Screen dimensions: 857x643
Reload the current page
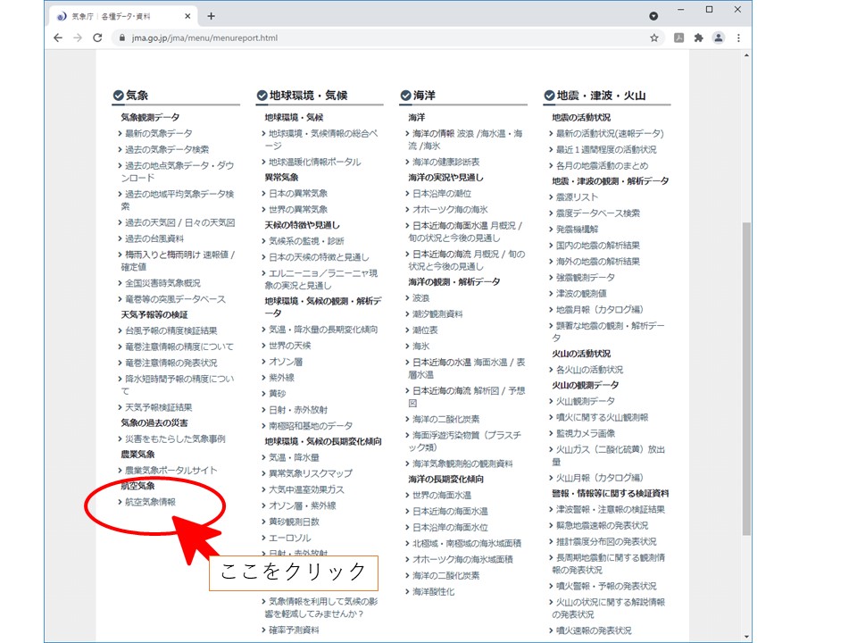(x=97, y=38)
